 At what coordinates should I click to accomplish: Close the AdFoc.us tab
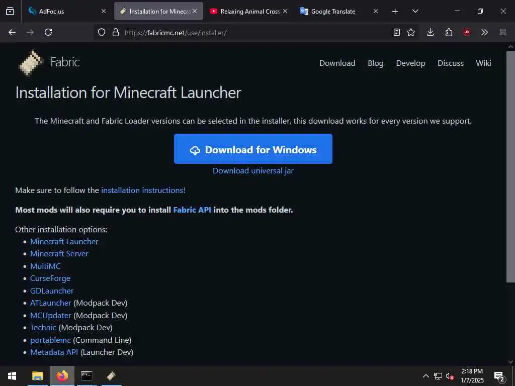[x=104, y=11]
